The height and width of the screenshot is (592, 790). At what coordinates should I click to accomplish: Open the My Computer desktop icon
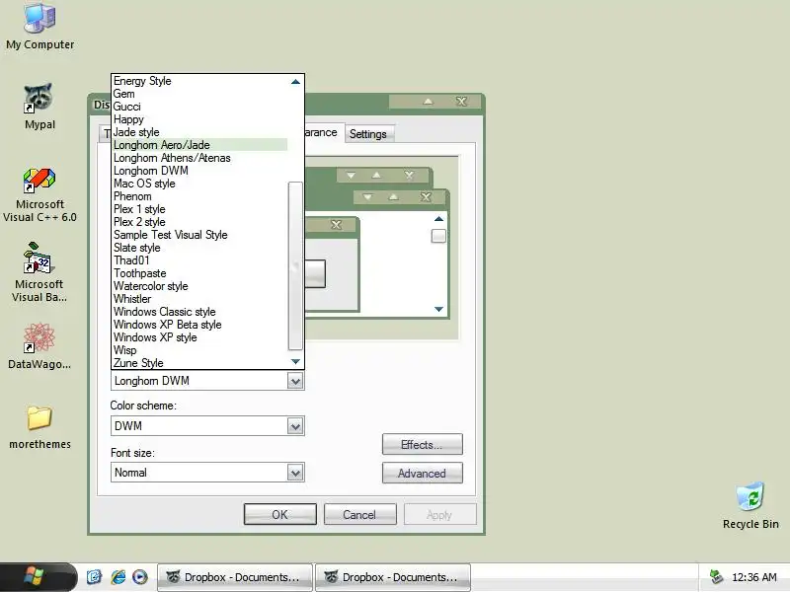tap(39, 27)
